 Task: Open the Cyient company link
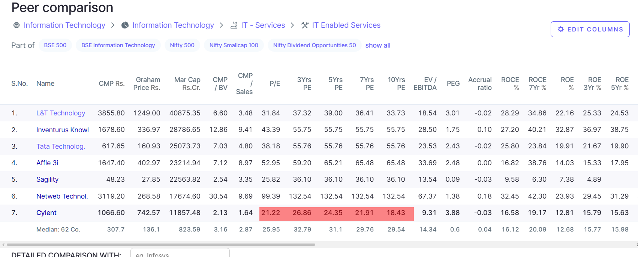46,213
